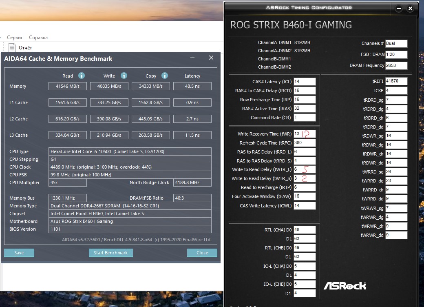Click the tRCD value field
The height and width of the screenshot is (307, 424).
click(x=305, y=90)
